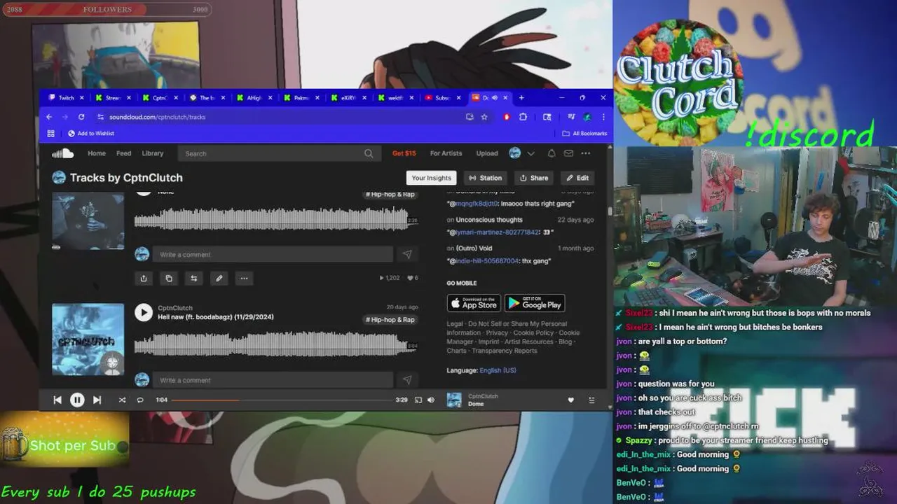897x504 pixels.
Task: Change language English (US) link
Action: (498, 370)
